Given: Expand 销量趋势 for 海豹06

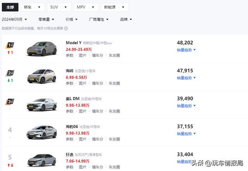Looking at the screenshot, I should pos(186,134).
